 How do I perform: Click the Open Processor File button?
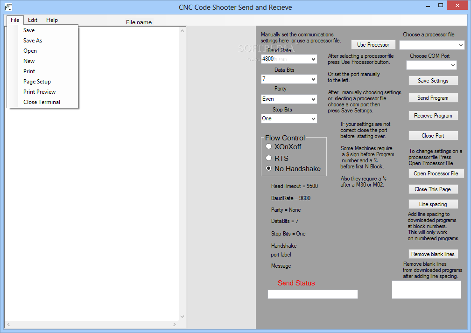click(436, 173)
